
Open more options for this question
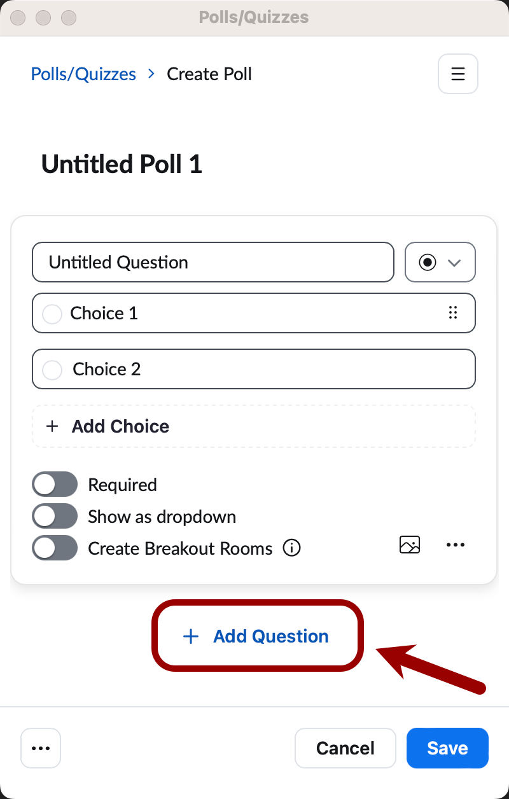(456, 545)
